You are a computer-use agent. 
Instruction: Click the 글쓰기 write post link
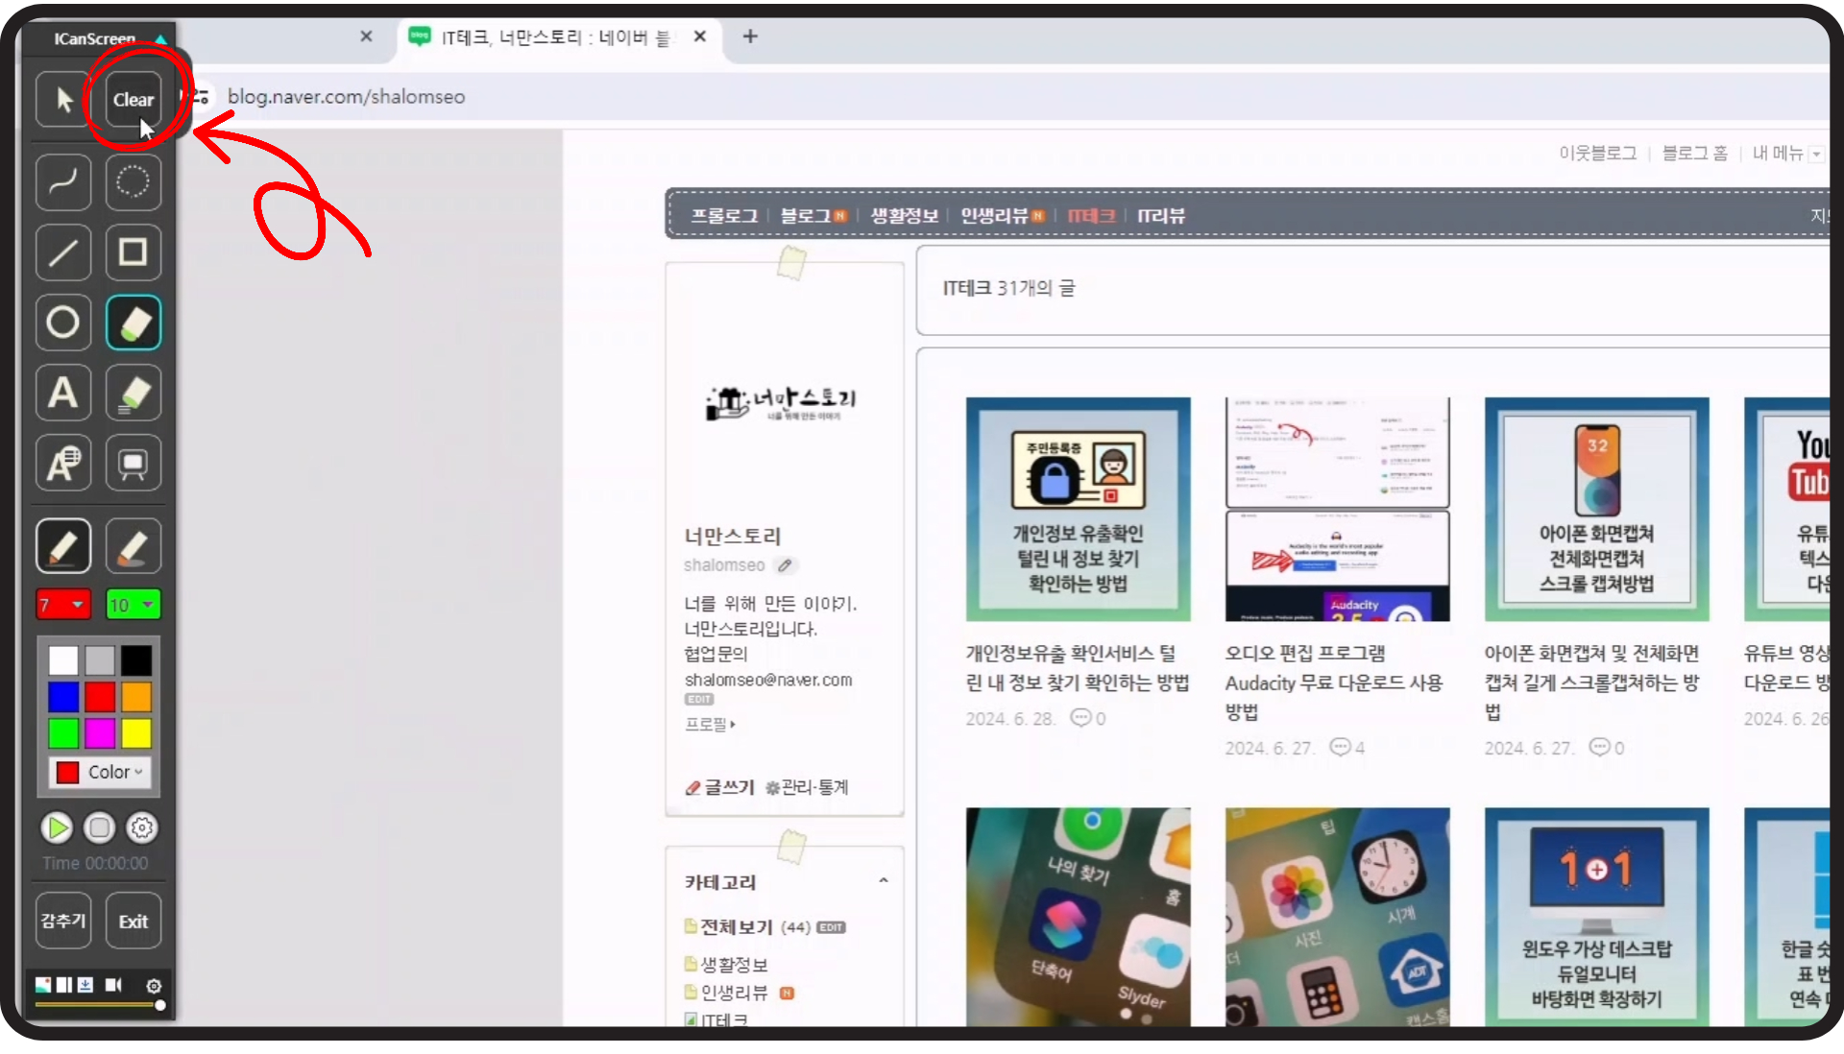[x=720, y=787]
